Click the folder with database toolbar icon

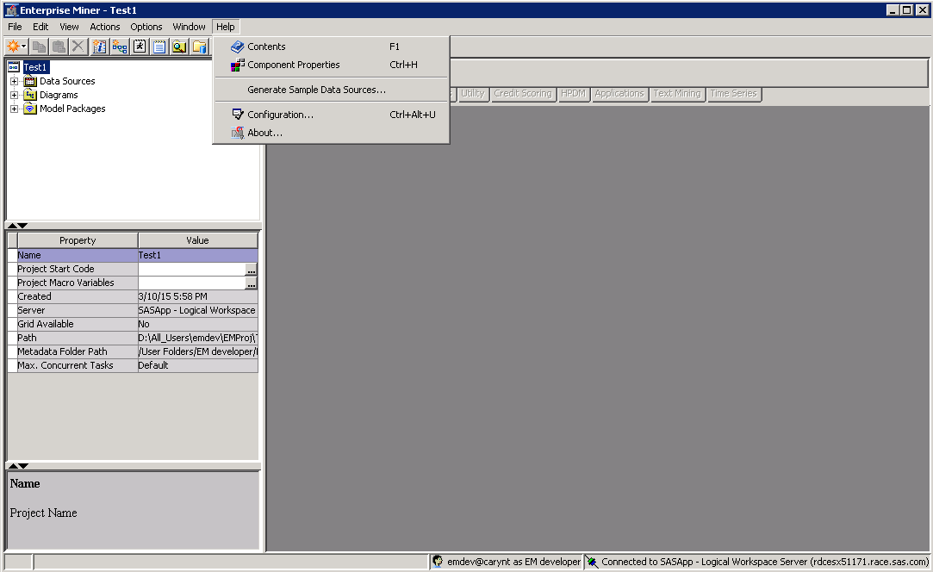coord(199,47)
